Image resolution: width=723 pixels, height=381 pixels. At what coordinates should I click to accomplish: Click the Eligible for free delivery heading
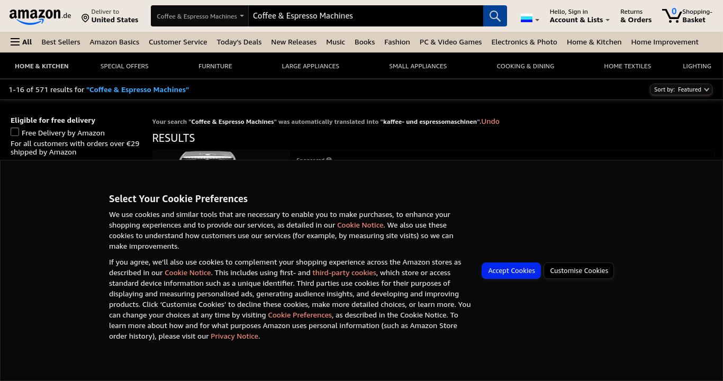point(53,120)
